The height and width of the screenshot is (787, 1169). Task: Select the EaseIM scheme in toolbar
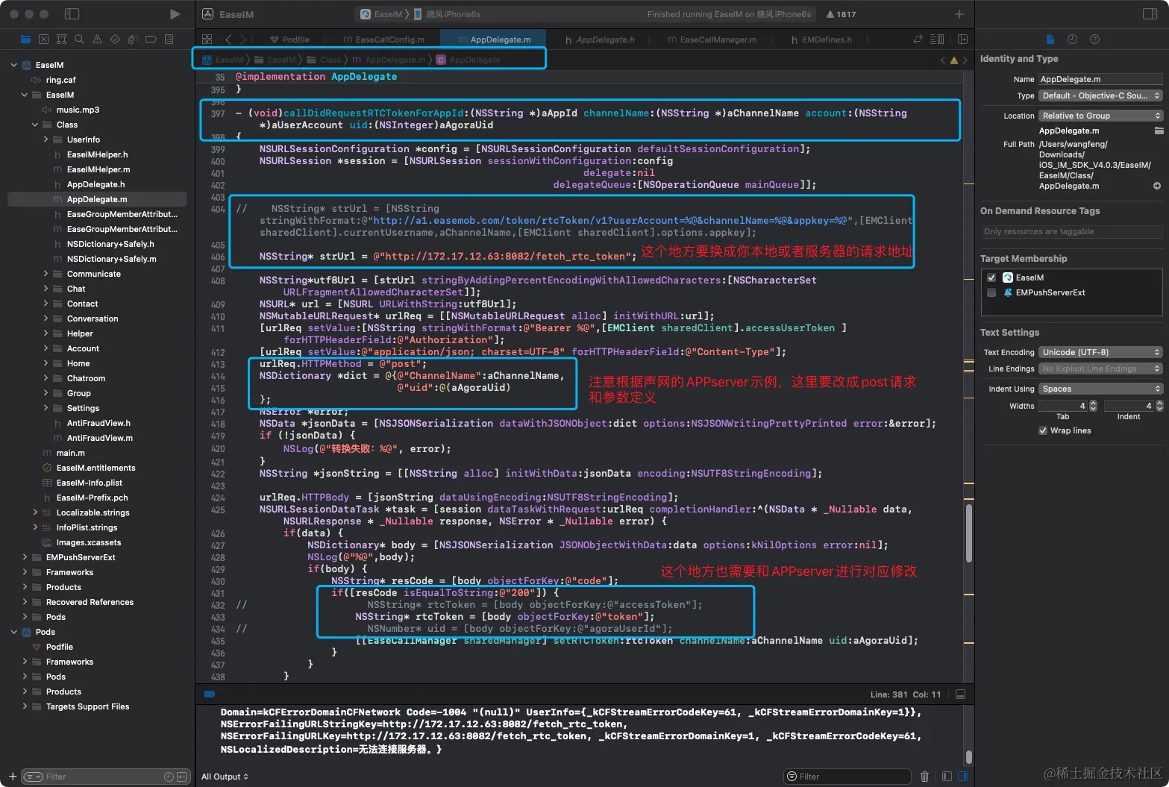point(381,14)
